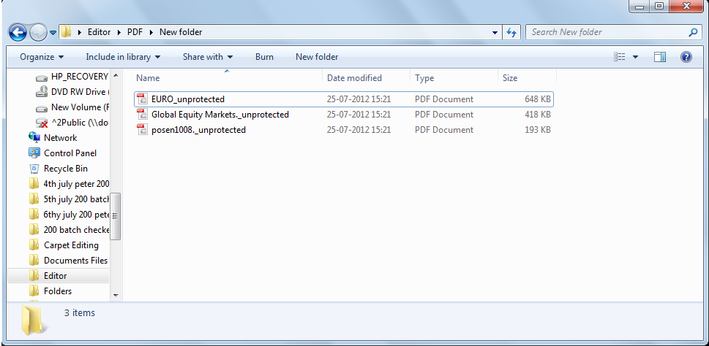Click the Back navigation arrow
Viewport: 709px width, 346px height.
coord(18,32)
